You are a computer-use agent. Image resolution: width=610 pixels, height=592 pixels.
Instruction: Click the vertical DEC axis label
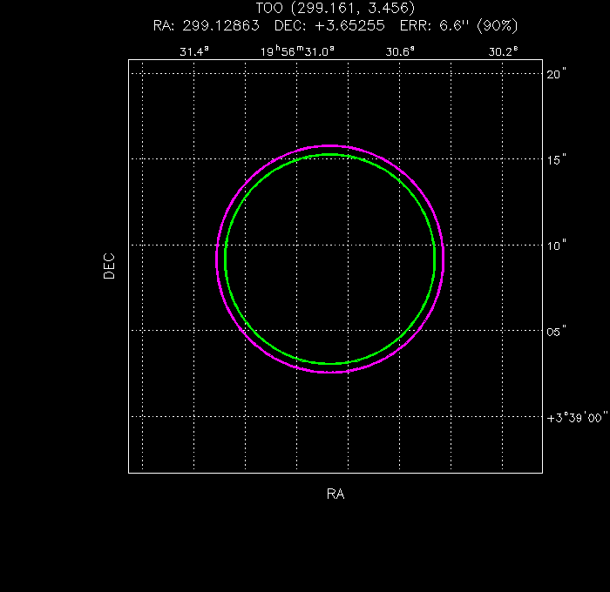click(109, 266)
